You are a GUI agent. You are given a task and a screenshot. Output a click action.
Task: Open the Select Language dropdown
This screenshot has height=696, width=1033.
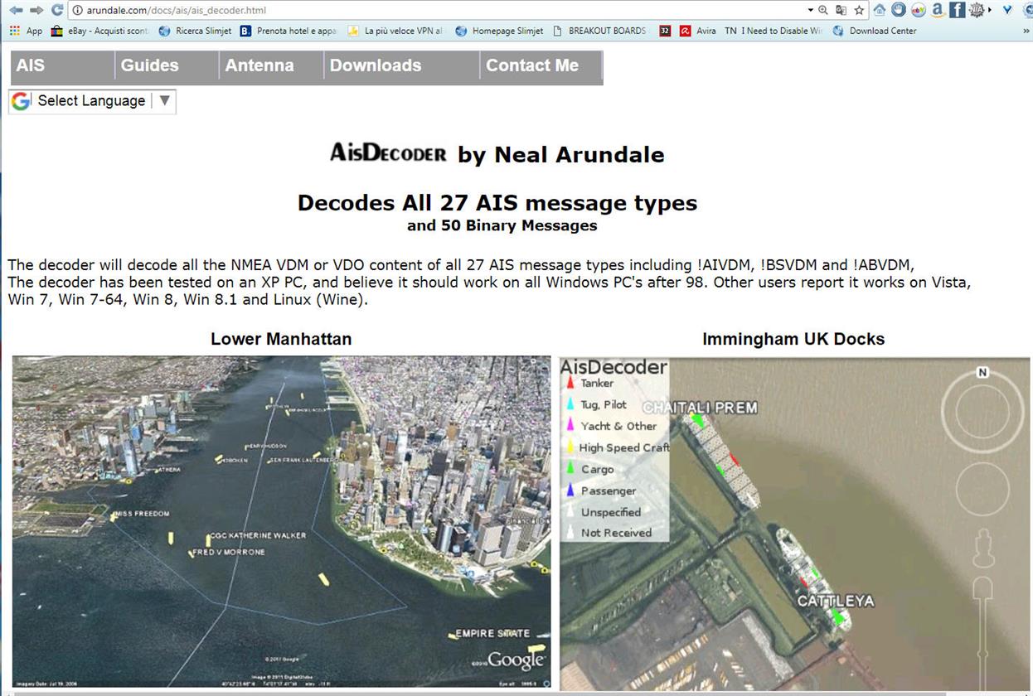pyautogui.click(x=92, y=101)
